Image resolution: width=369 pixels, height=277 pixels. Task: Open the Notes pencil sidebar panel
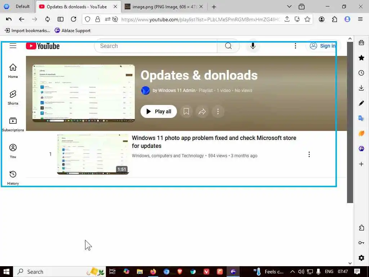pos(361,103)
